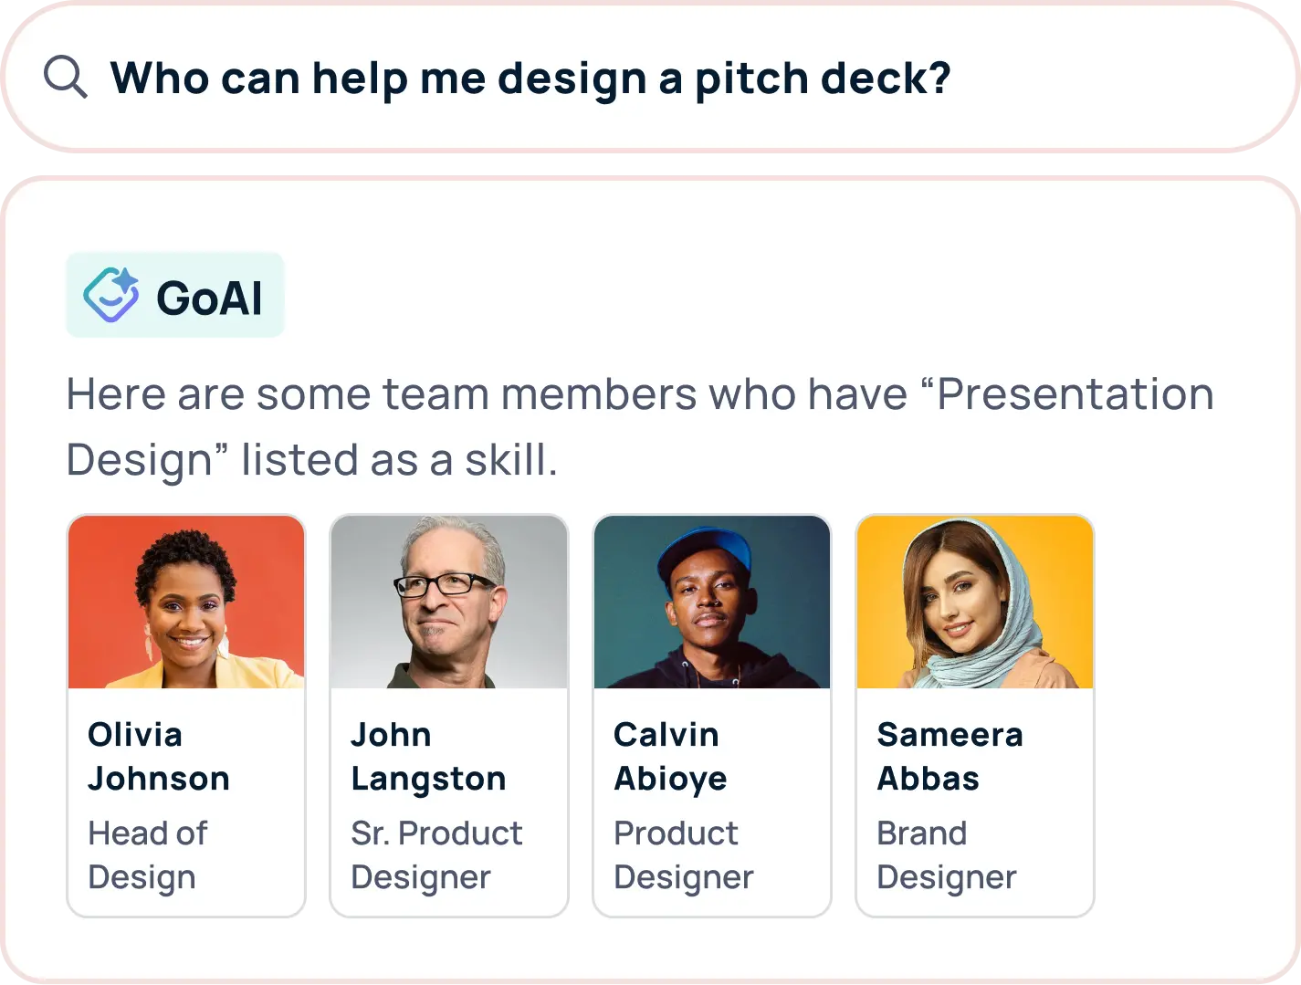Open Olivia Johnson's profile card
The height and width of the screenshot is (985, 1301).
(185, 714)
